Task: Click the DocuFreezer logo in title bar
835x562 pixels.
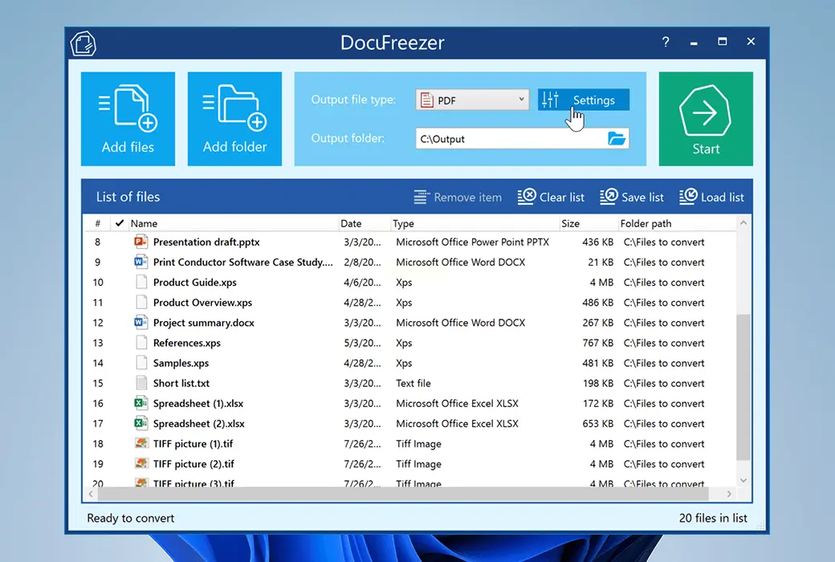Action: tap(83, 43)
